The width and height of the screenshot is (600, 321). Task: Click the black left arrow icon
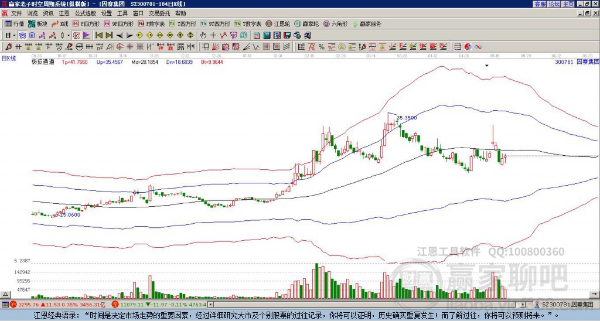coord(120,36)
